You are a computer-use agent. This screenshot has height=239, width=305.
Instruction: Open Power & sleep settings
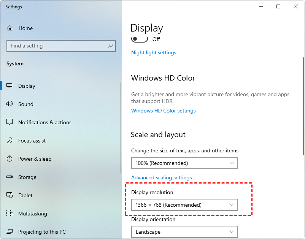(60, 159)
